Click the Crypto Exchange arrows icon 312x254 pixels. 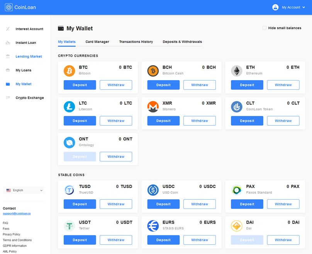coord(8,98)
